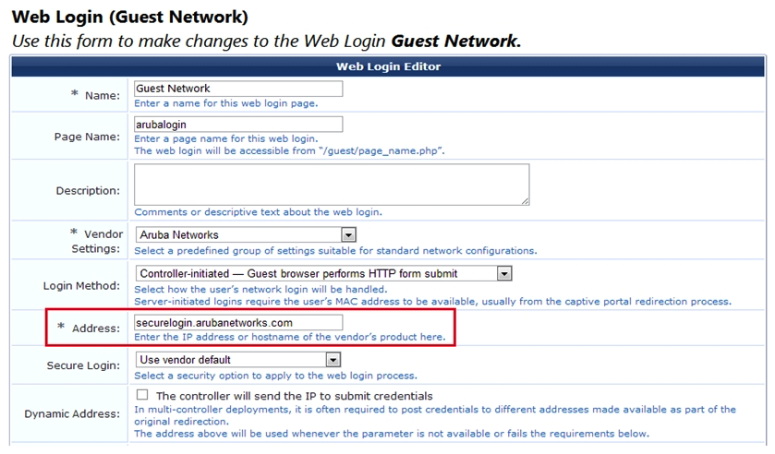The image size is (775, 454).
Task: Click the 'Dynamic Address:' label
Action: (x=72, y=414)
